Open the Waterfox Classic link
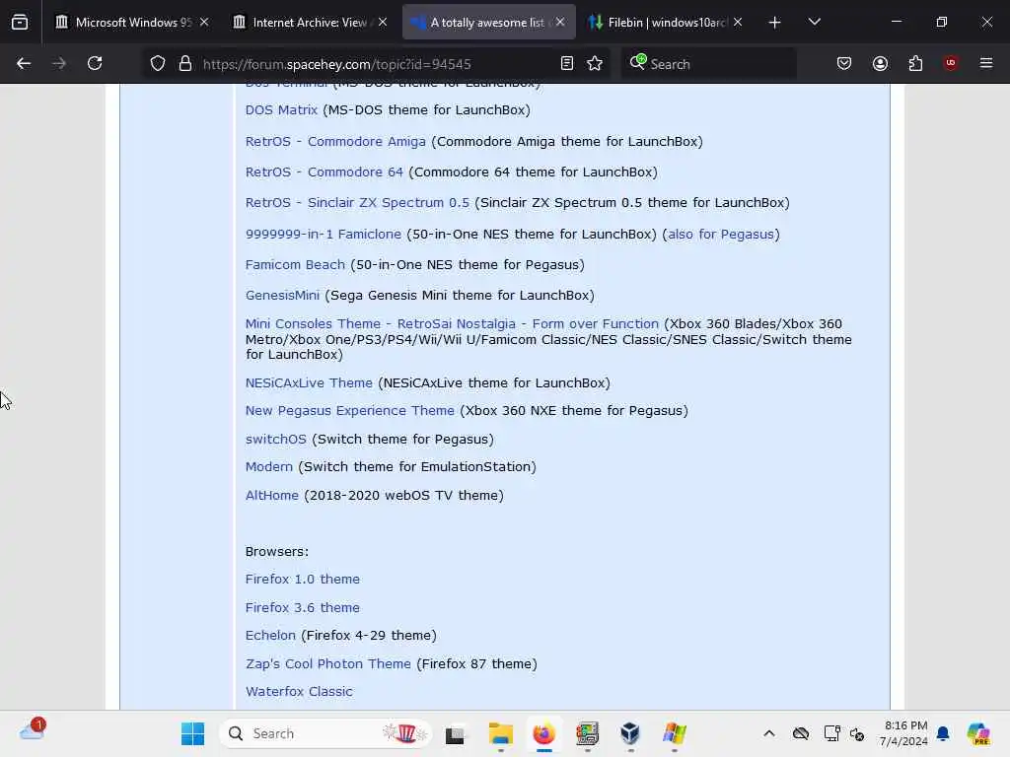Image resolution: width=1010 pixels, height=757 pixels. [x=299, y=691]
